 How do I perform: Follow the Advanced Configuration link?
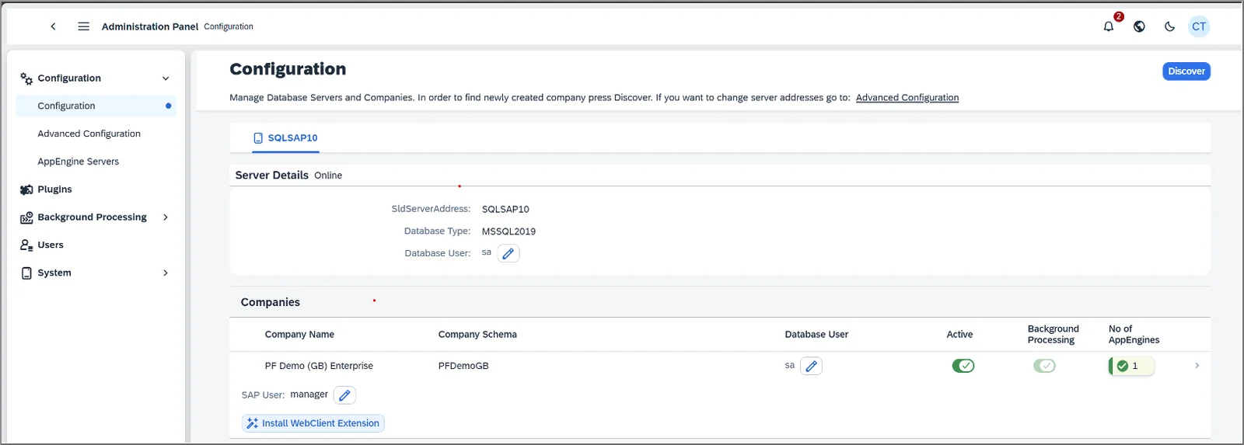[x=907, y=98]
